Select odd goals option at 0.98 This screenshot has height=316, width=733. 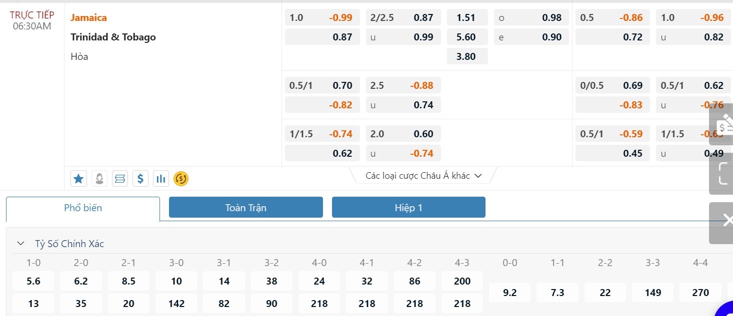(x=531, y=17)
